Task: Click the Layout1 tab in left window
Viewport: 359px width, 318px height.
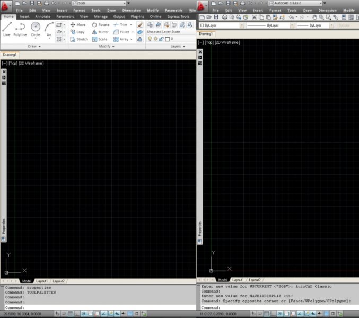Action: [x=42, y=281]
